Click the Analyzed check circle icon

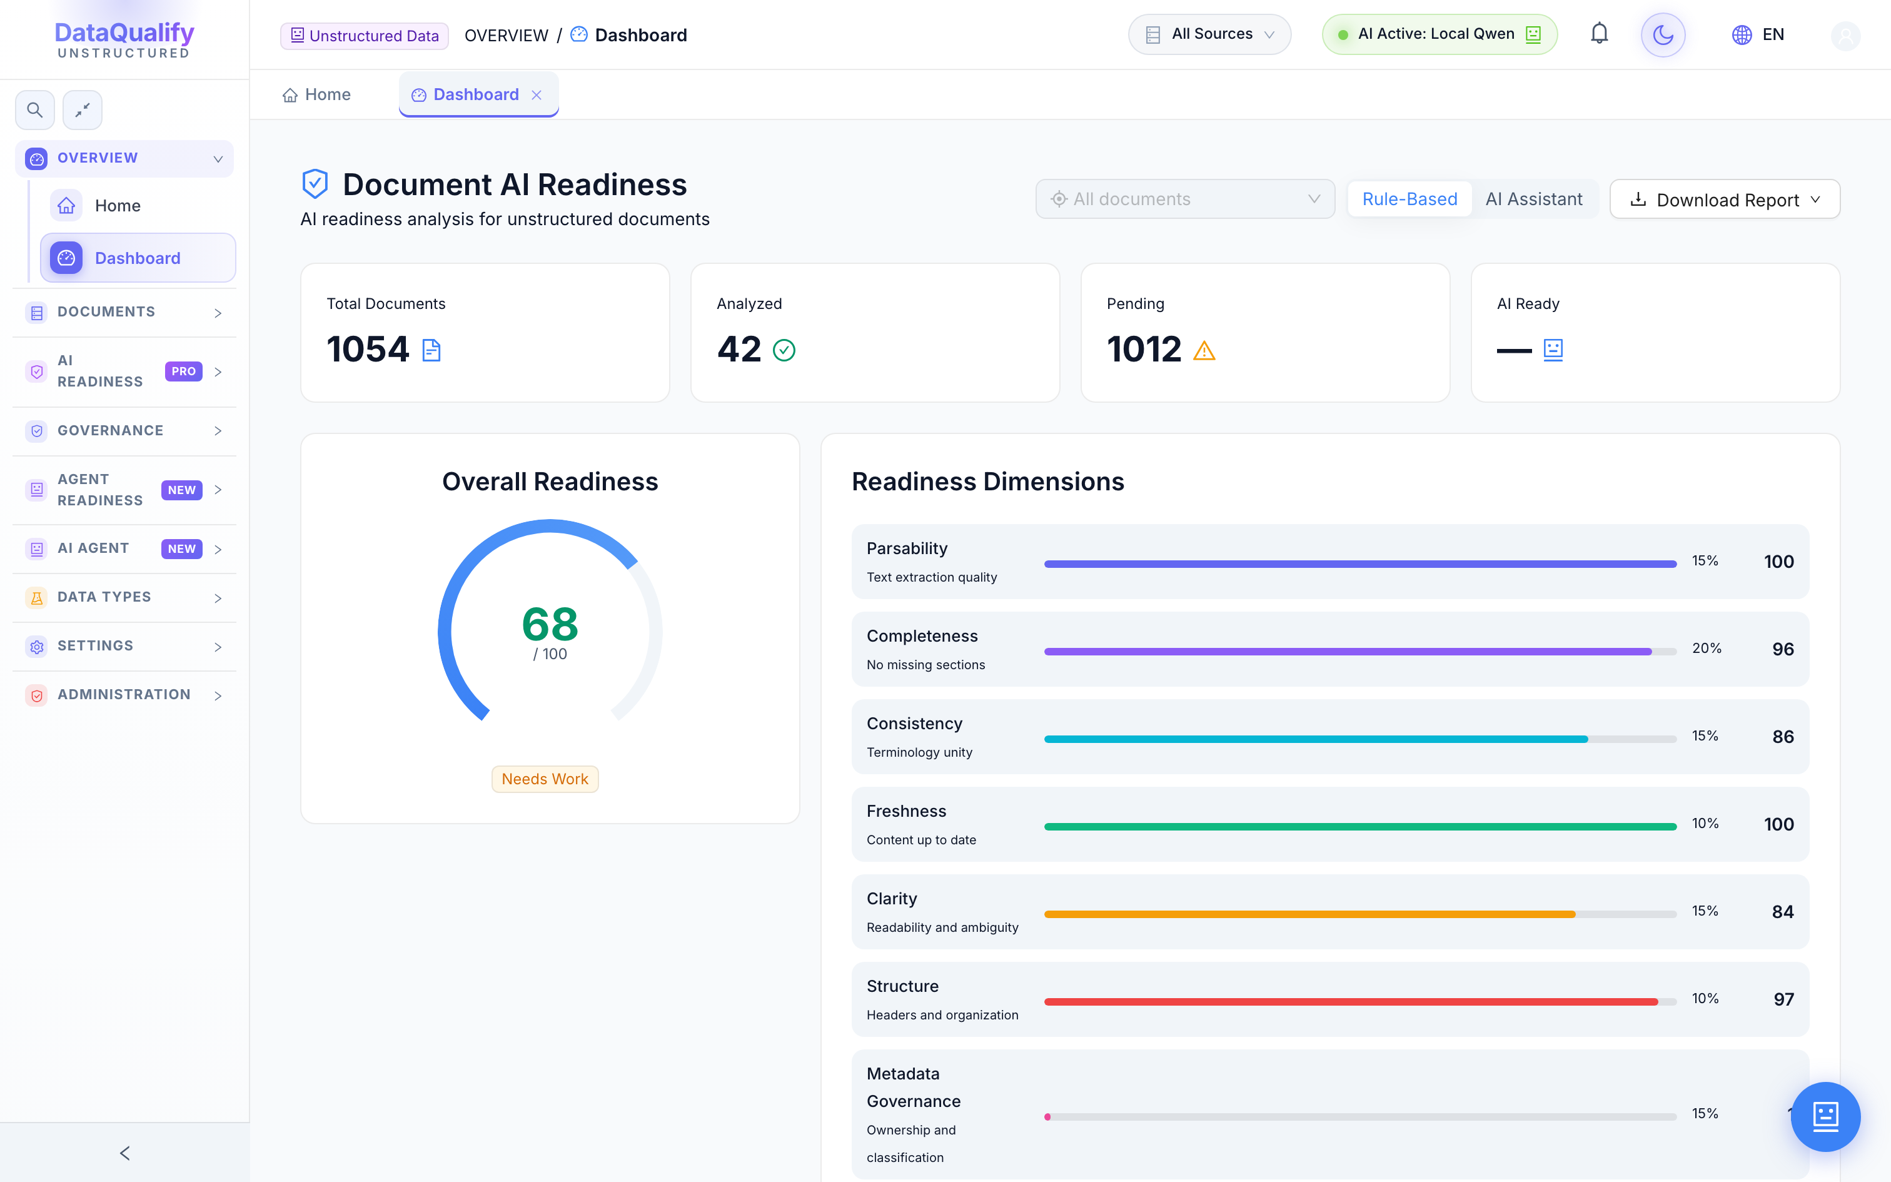784,350
